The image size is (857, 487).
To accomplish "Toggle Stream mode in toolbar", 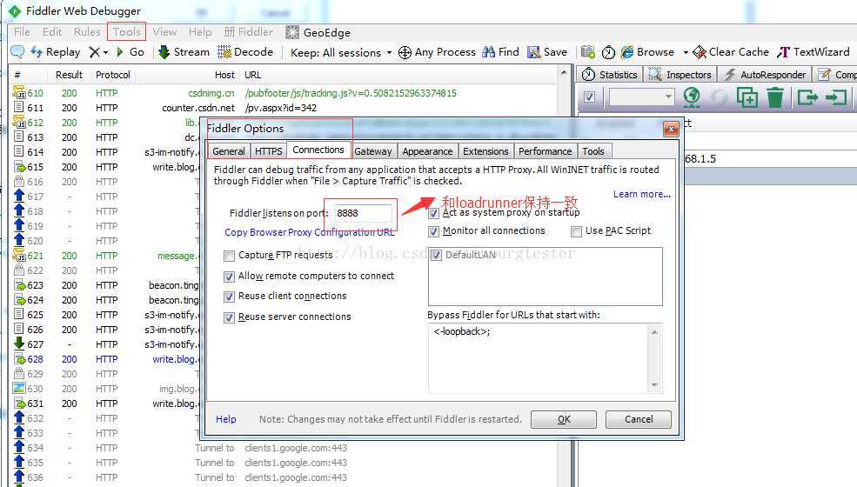I will pos(184,52).
